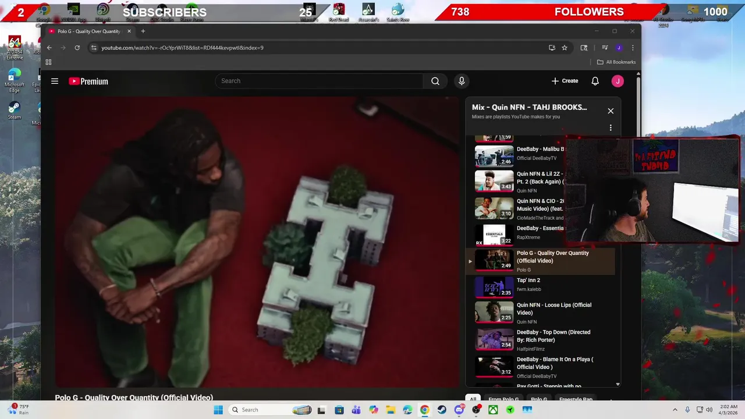Image resolution: width=745 pixels, height=419 pixels.
Task: Close the Polo G YouTube tab
Action: coord(129,31)
